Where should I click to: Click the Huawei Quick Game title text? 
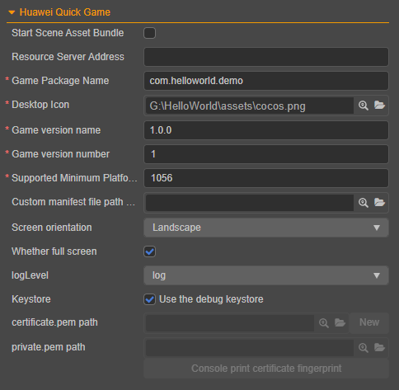pyautogui.click(x=65, y=12)
